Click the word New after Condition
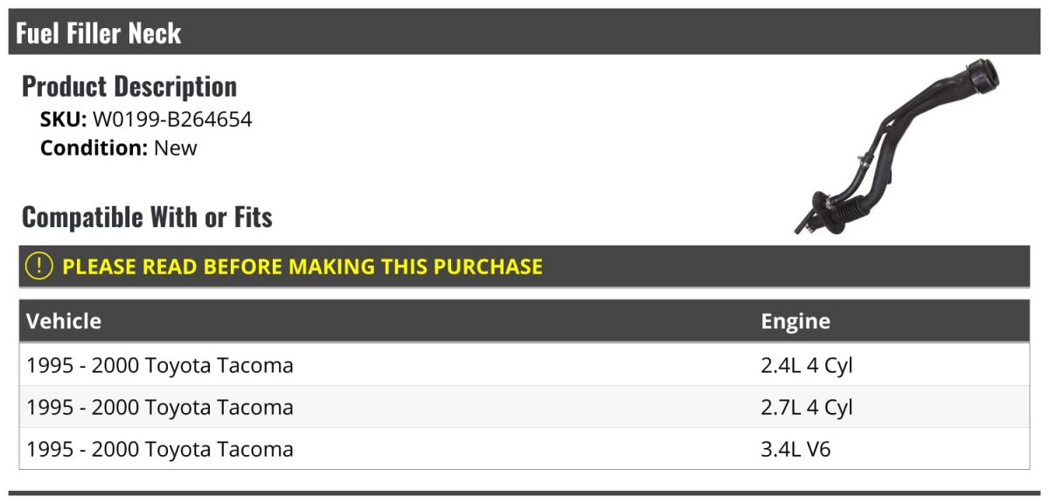The width and height of the screenshot is (1049, 504). pos(176,148)
